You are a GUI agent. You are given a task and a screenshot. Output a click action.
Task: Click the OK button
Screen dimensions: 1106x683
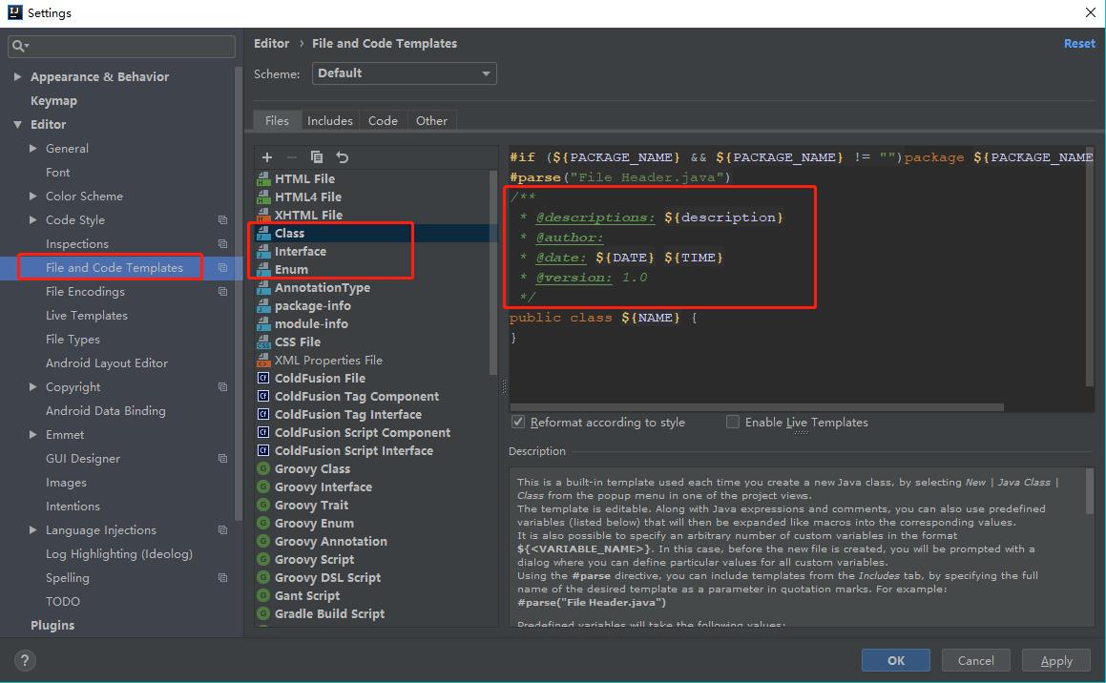[x=896, y=660]
